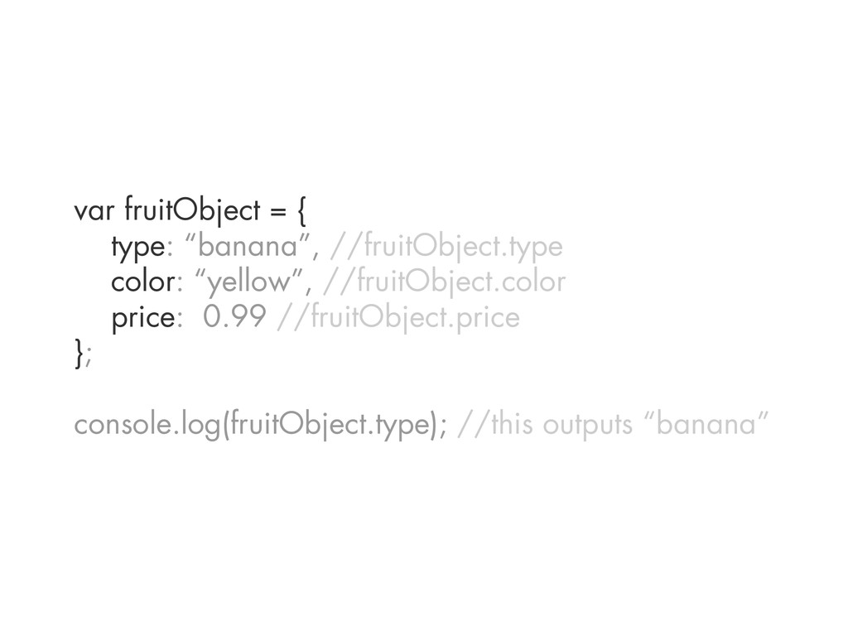Click the 'price' property key

click(143, 318)
